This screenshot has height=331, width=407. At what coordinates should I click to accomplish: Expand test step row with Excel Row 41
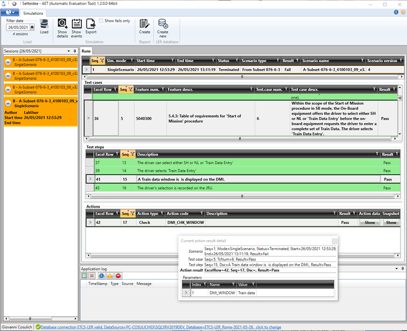(x=90, y=179)
